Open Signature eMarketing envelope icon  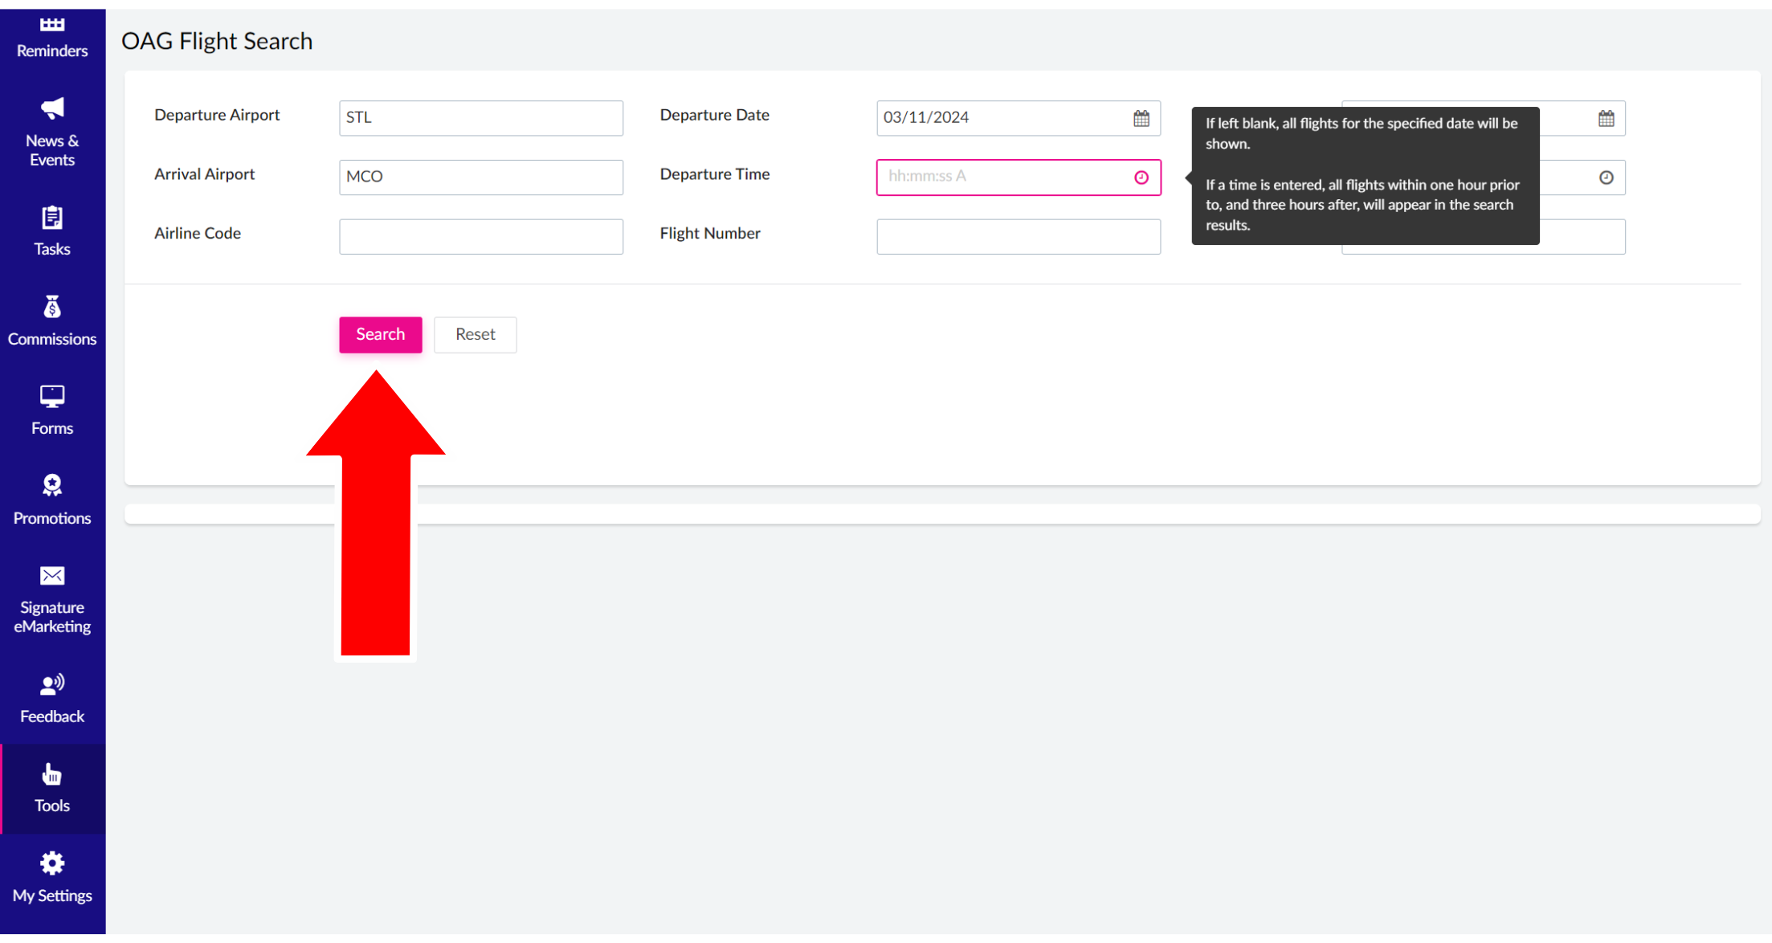pyautogui.click(x=52, y=576)
